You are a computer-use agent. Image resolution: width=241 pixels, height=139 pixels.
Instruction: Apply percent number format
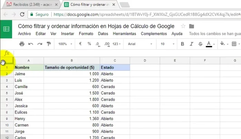pyautogui.click(x=89, y=44)
